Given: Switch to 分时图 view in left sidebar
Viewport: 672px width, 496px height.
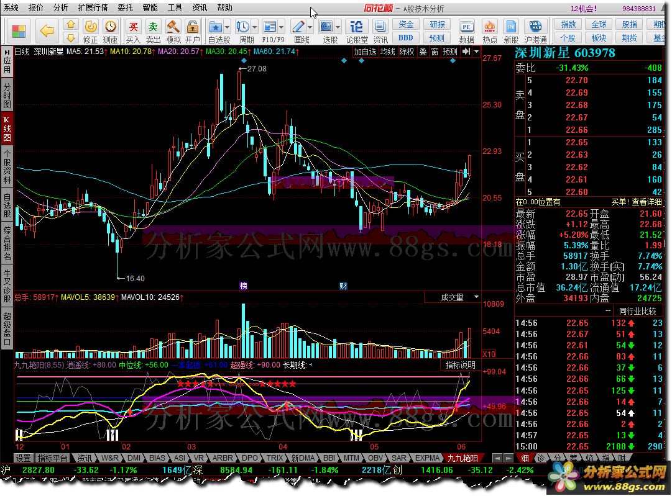Looking at the screenshot, I should pyautogui.click(x=7, y=95).
